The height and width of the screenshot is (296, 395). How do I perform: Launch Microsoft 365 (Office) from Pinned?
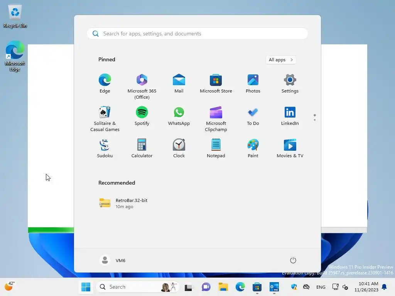[x=142, y=87]
